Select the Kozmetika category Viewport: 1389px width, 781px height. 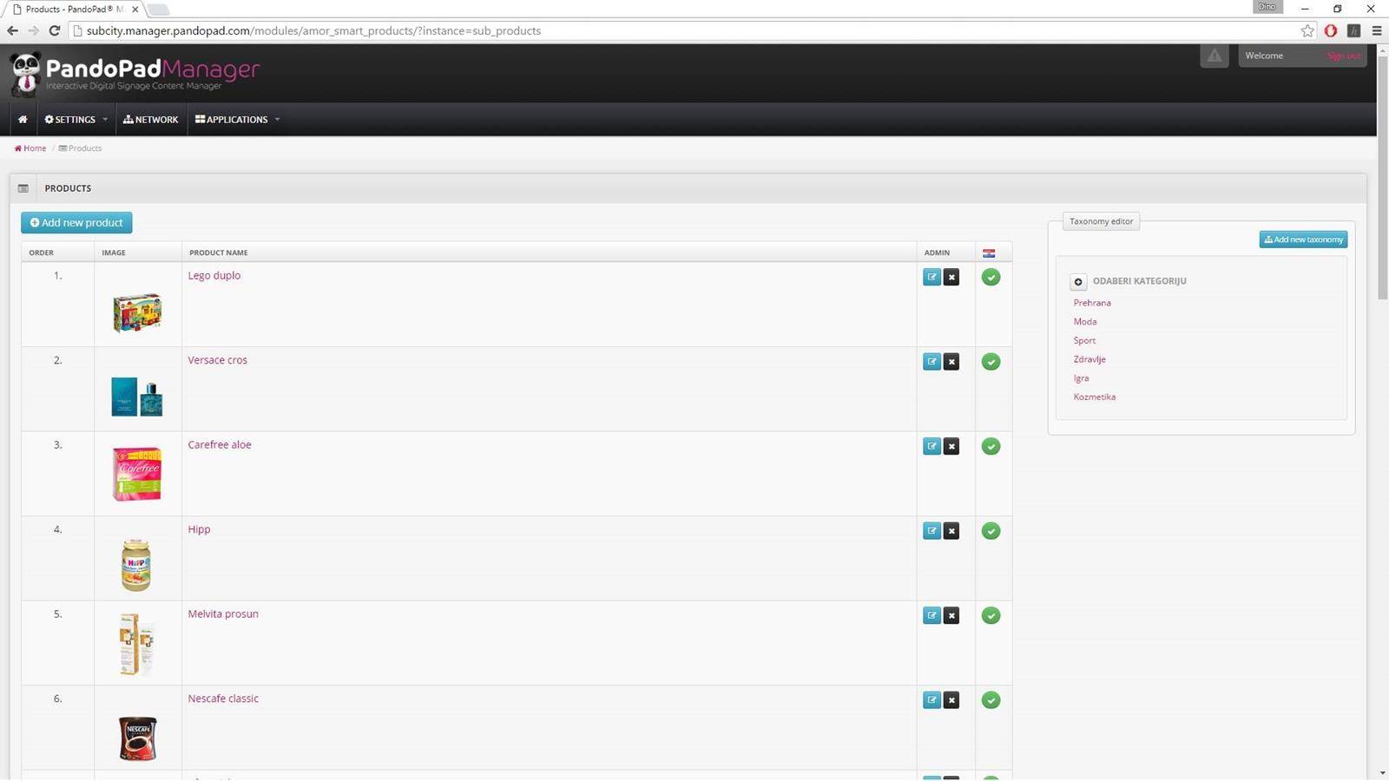pos(1095,397)
